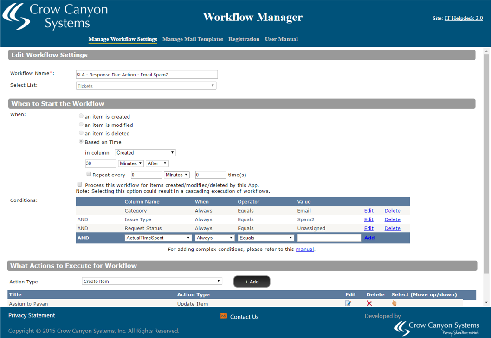Open the ActualTimeSpent column name dropdown

click(x=158, y=238)
